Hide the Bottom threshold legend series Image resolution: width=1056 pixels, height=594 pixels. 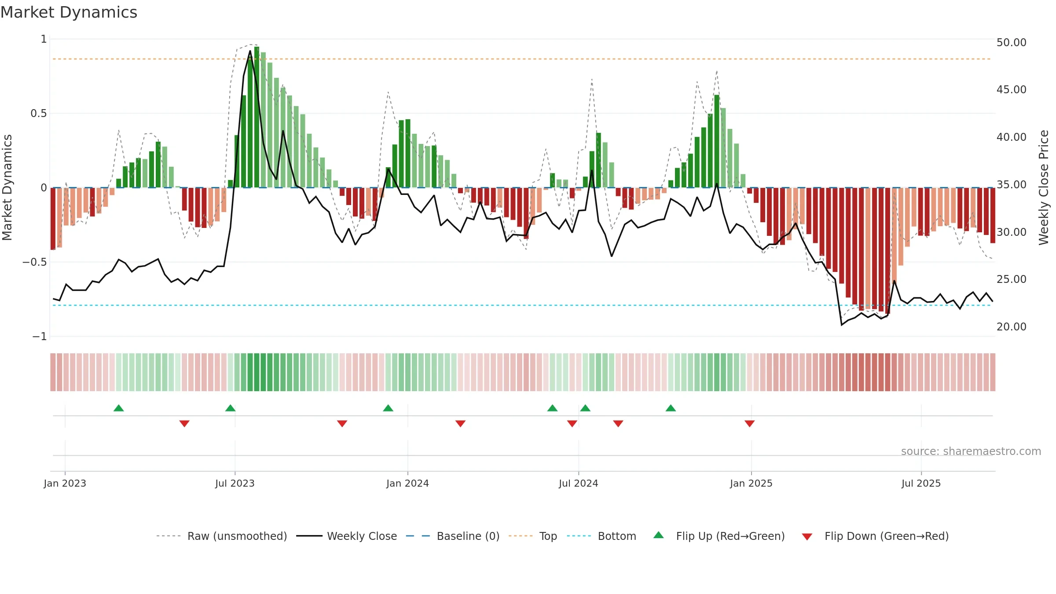(x=601, y=536)
